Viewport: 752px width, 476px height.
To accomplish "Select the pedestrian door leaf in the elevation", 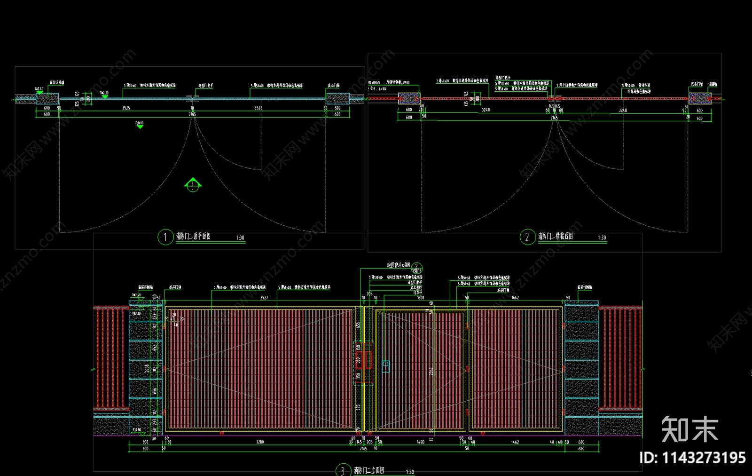I will (x=422, y=370).
